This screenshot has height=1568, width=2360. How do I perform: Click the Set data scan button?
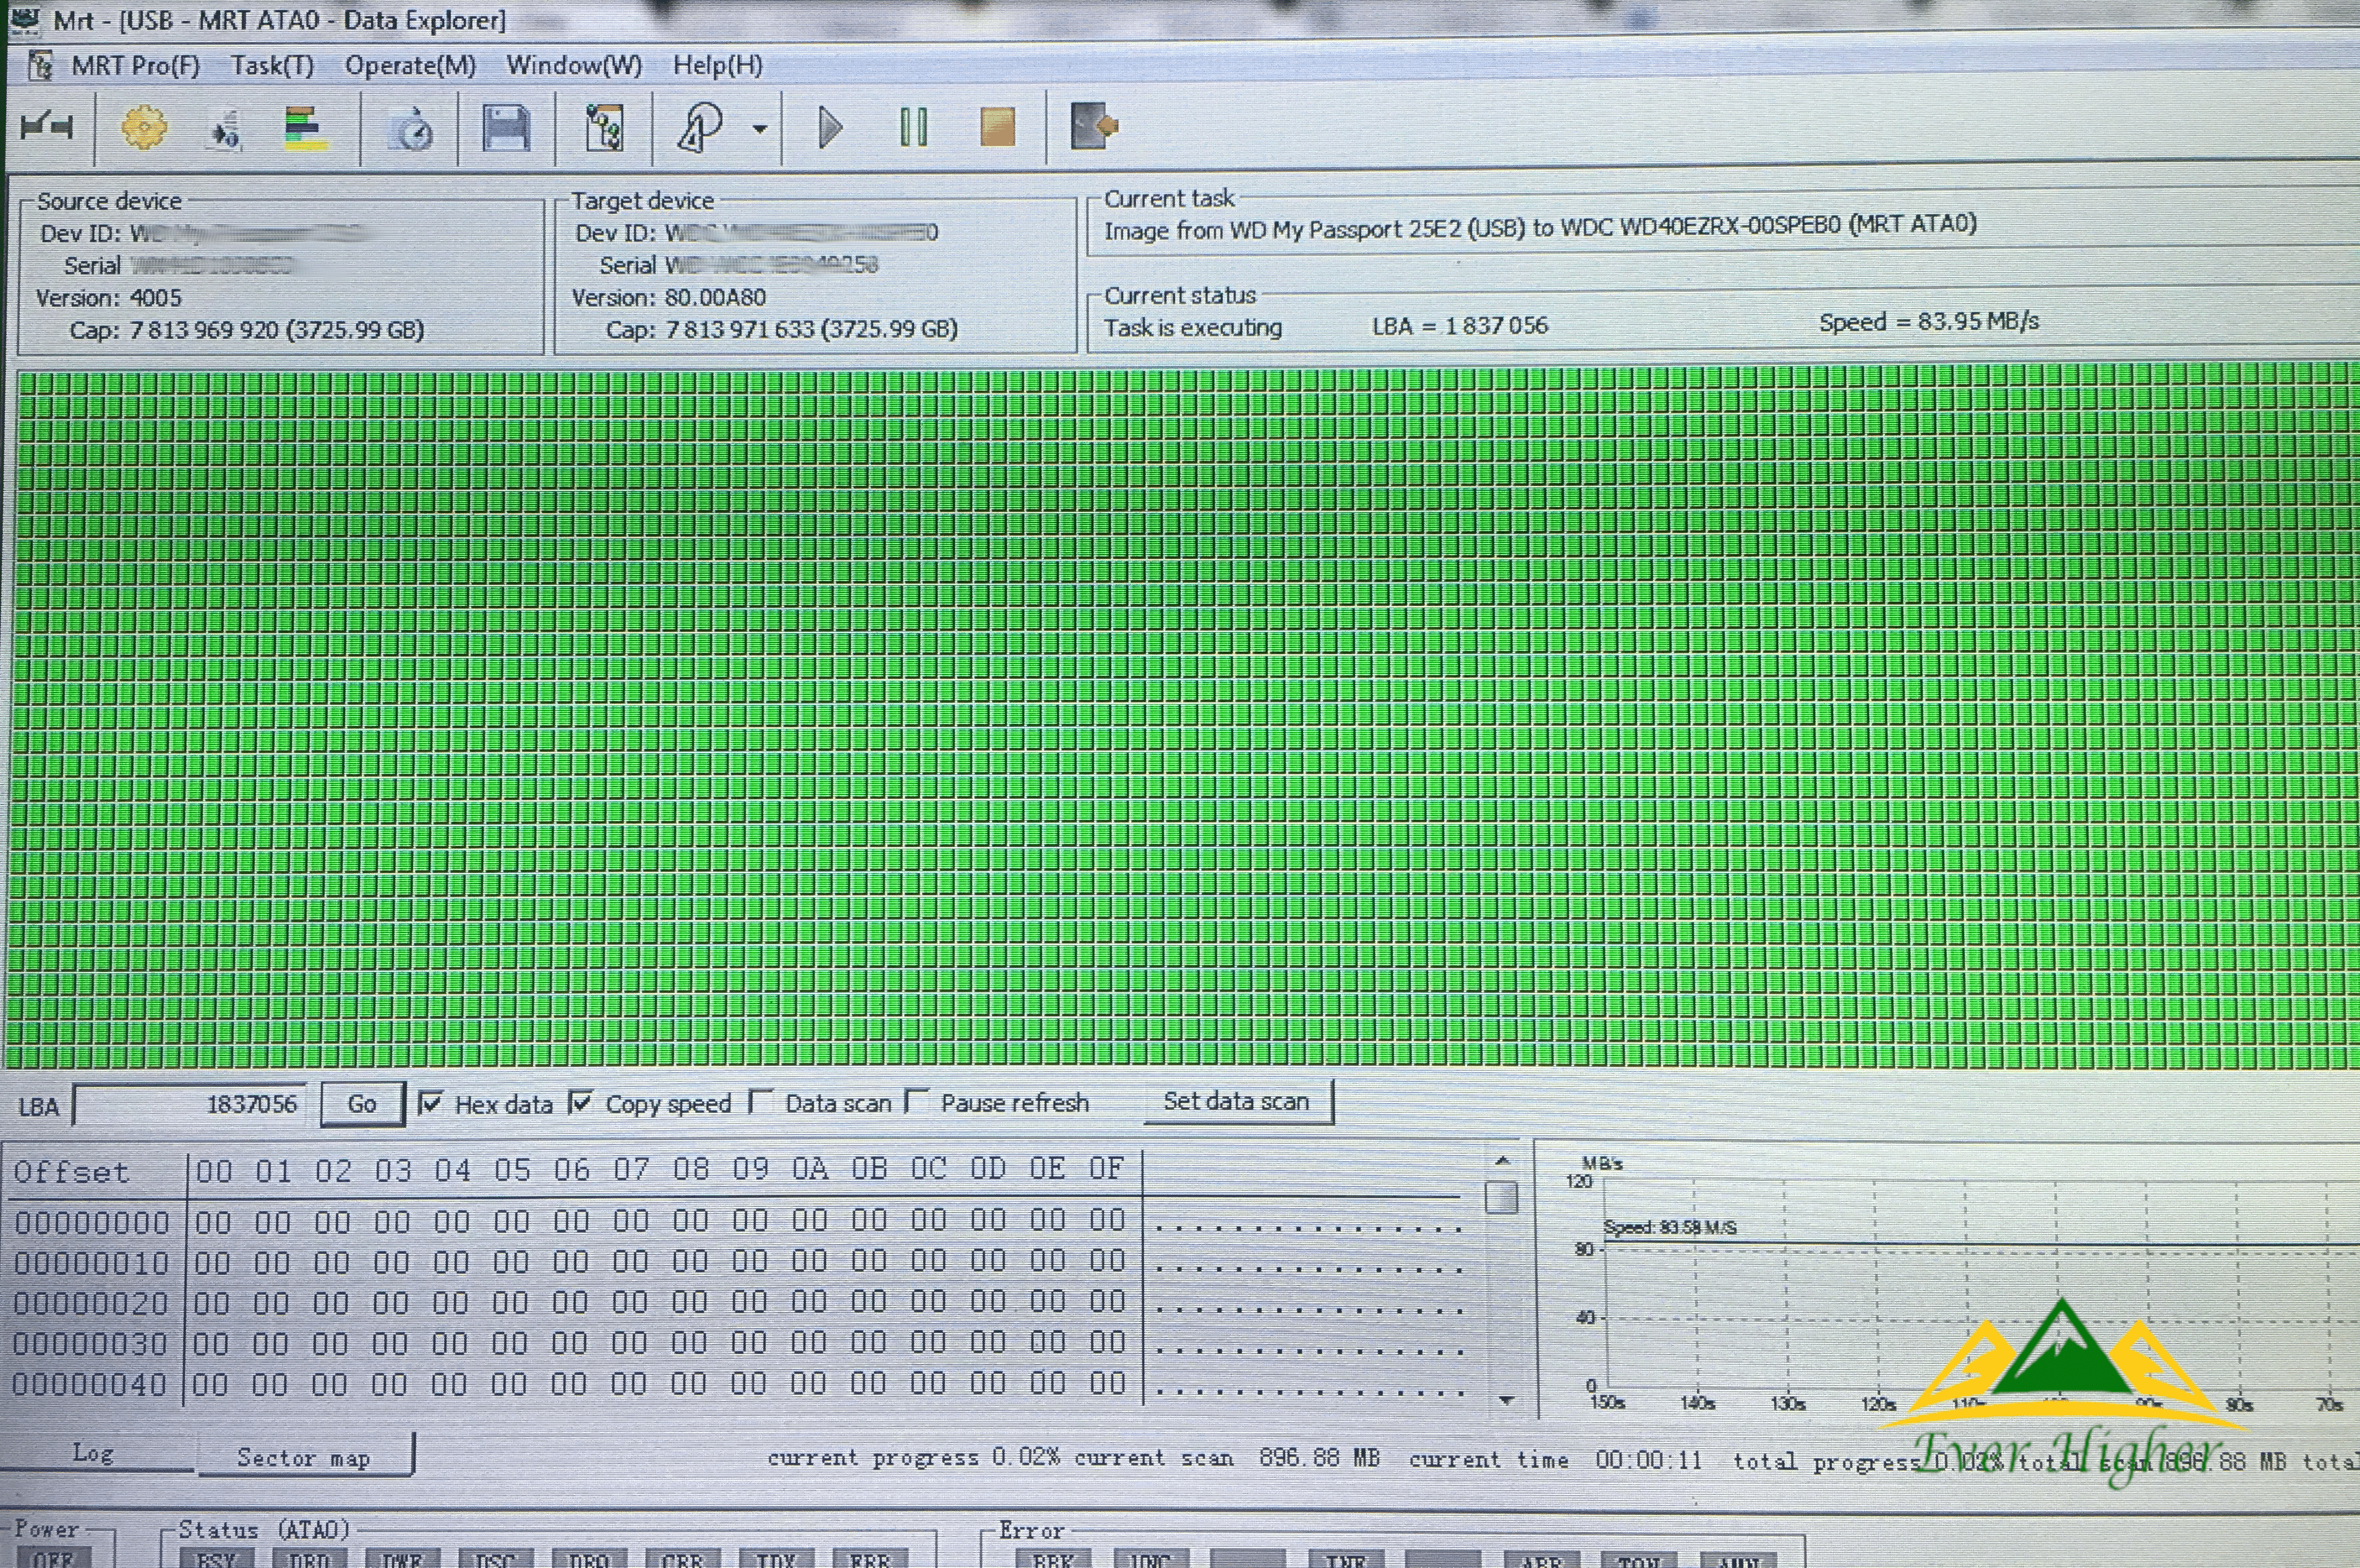click(1236, 1101)
